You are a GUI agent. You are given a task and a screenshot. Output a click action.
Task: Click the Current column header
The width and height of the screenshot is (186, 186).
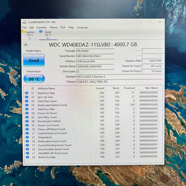tap(100, 88)
